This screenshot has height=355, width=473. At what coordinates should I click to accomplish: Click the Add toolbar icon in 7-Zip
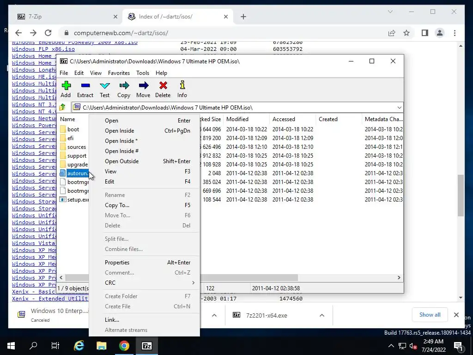tap(66, 86)
